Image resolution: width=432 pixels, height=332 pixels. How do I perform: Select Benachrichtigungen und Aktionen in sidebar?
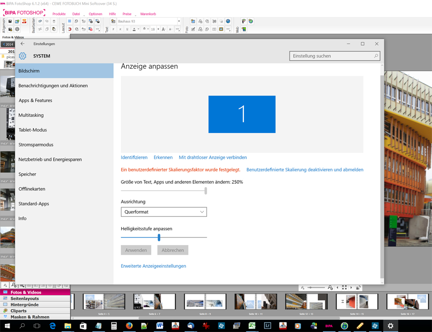53,86
